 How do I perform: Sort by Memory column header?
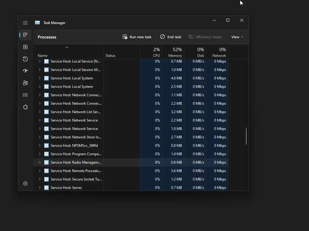click(x=173, y=52)
